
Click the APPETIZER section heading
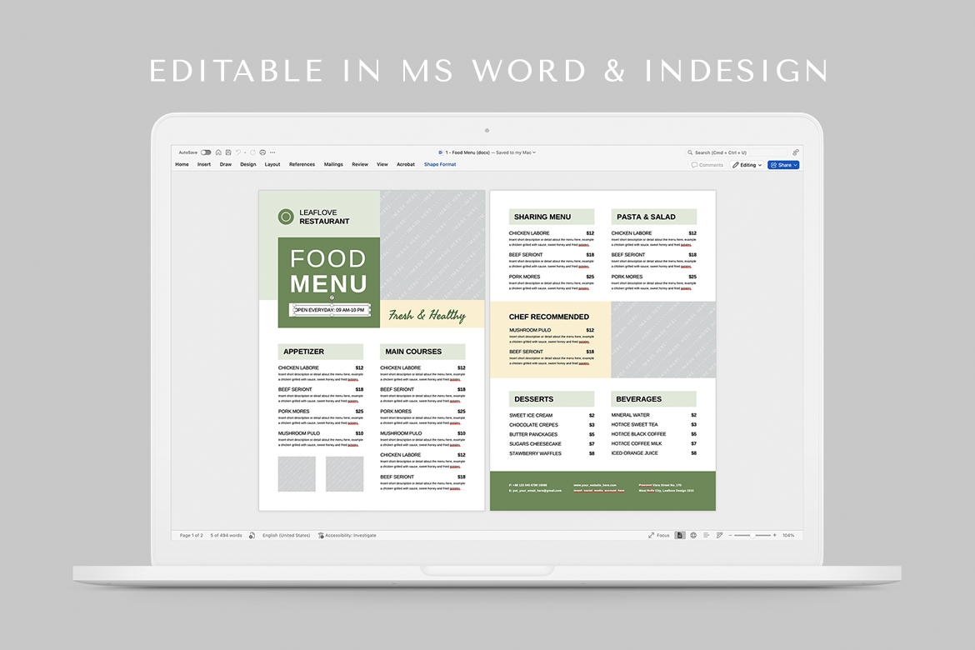pyautogui.click(x=304, y=352)
